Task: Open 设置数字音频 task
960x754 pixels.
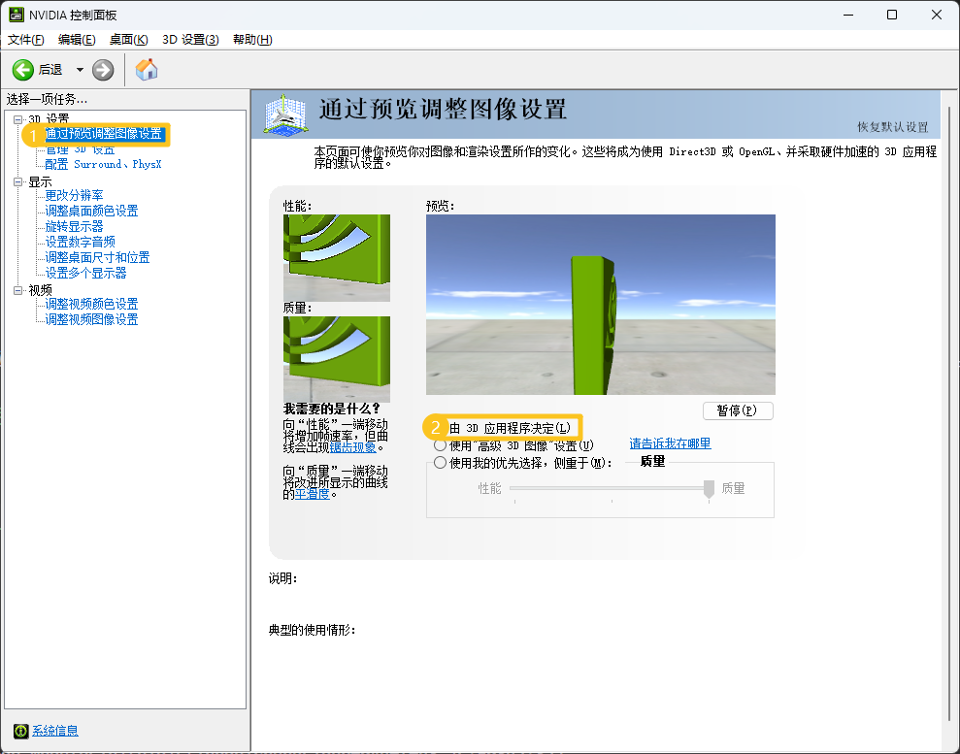Action: pyautogui.click(x=80, y=242)
